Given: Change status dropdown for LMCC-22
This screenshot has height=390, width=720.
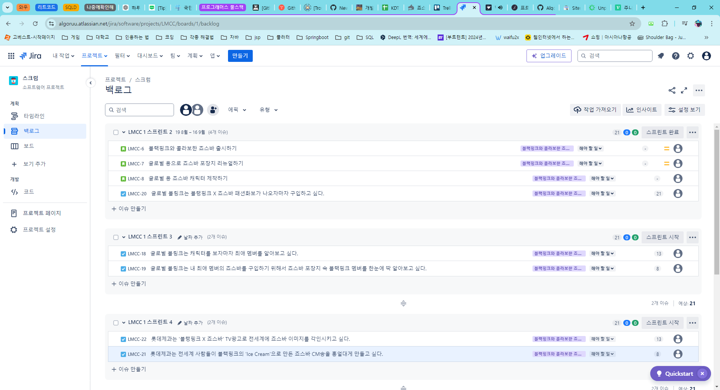Looking at the screenshot, I should 602,339.
